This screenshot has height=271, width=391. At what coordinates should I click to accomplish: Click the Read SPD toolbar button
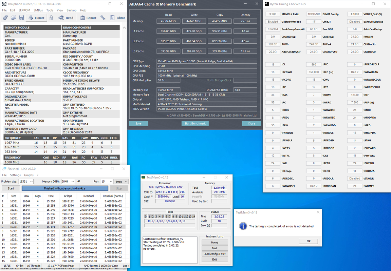[x=66, y=18]
